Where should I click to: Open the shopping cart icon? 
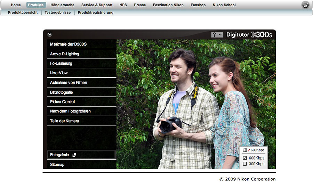pos(305,5)
